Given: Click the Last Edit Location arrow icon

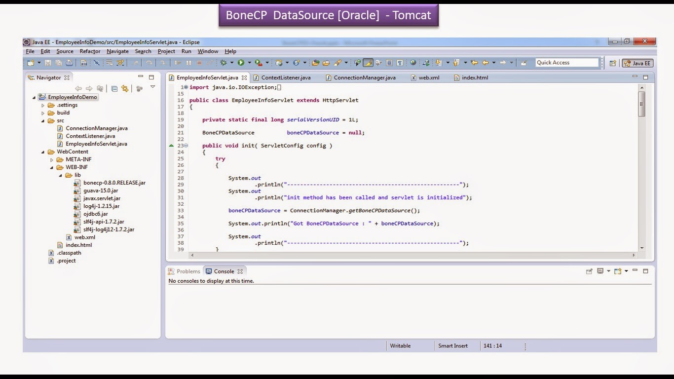Looking at the screenshot, I should (474, 63).
